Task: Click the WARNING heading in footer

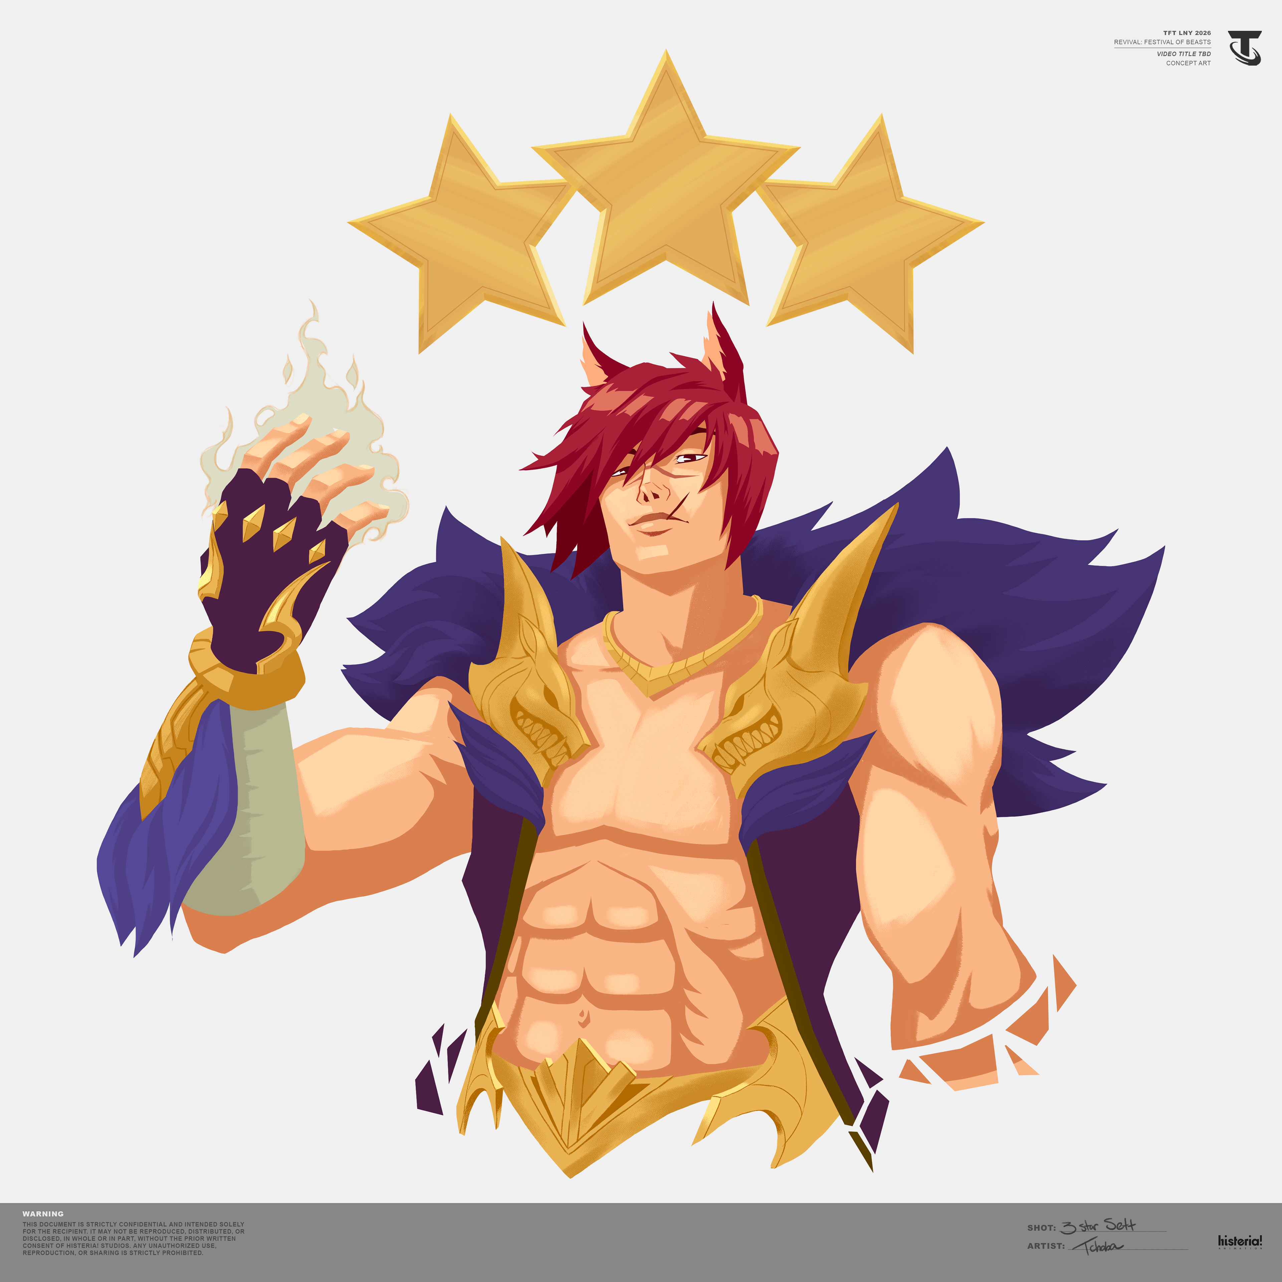Action: 43,1214
